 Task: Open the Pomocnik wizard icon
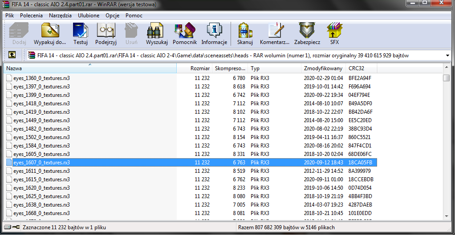pos(185,30)
